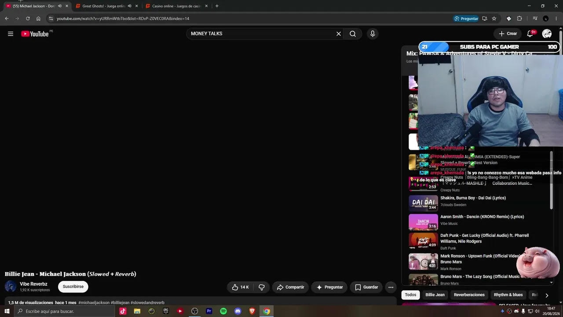Click the Shakira, Burna Boy - Dai Dai title
The height and width of the screenshot is (317, 563).
pyautogui.click(x=473, y=198)
